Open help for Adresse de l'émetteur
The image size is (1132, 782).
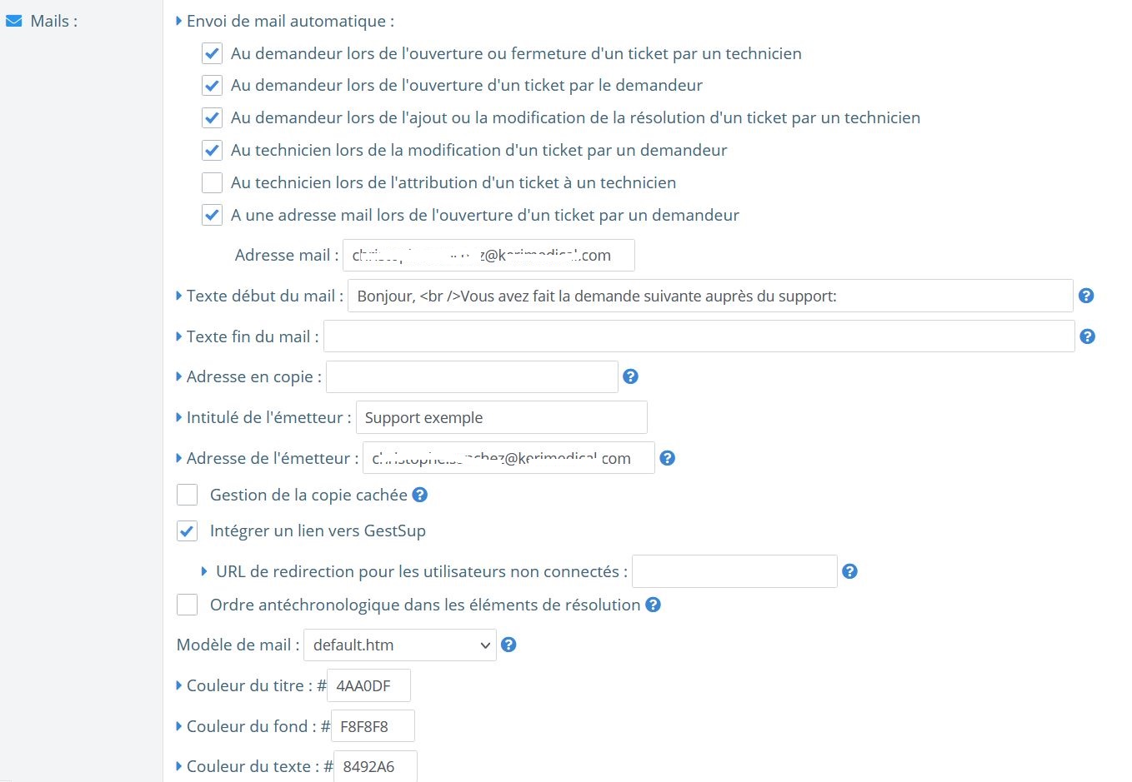[668, 458]
